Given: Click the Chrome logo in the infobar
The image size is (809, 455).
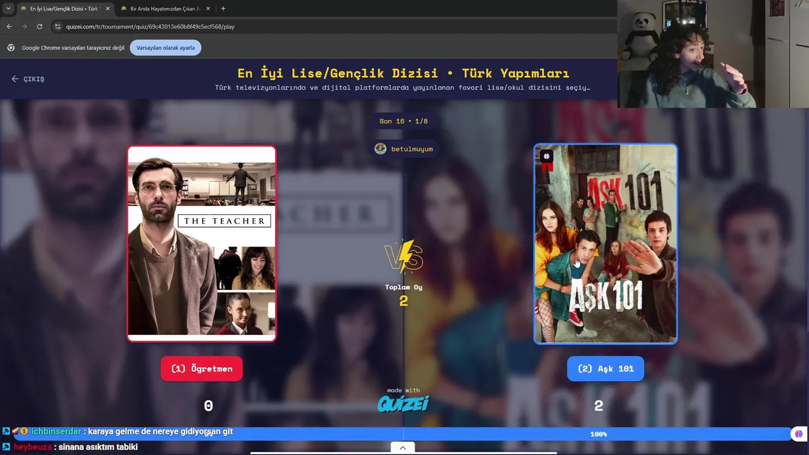Looking at the screenshot, I should (x=11, y=47).
